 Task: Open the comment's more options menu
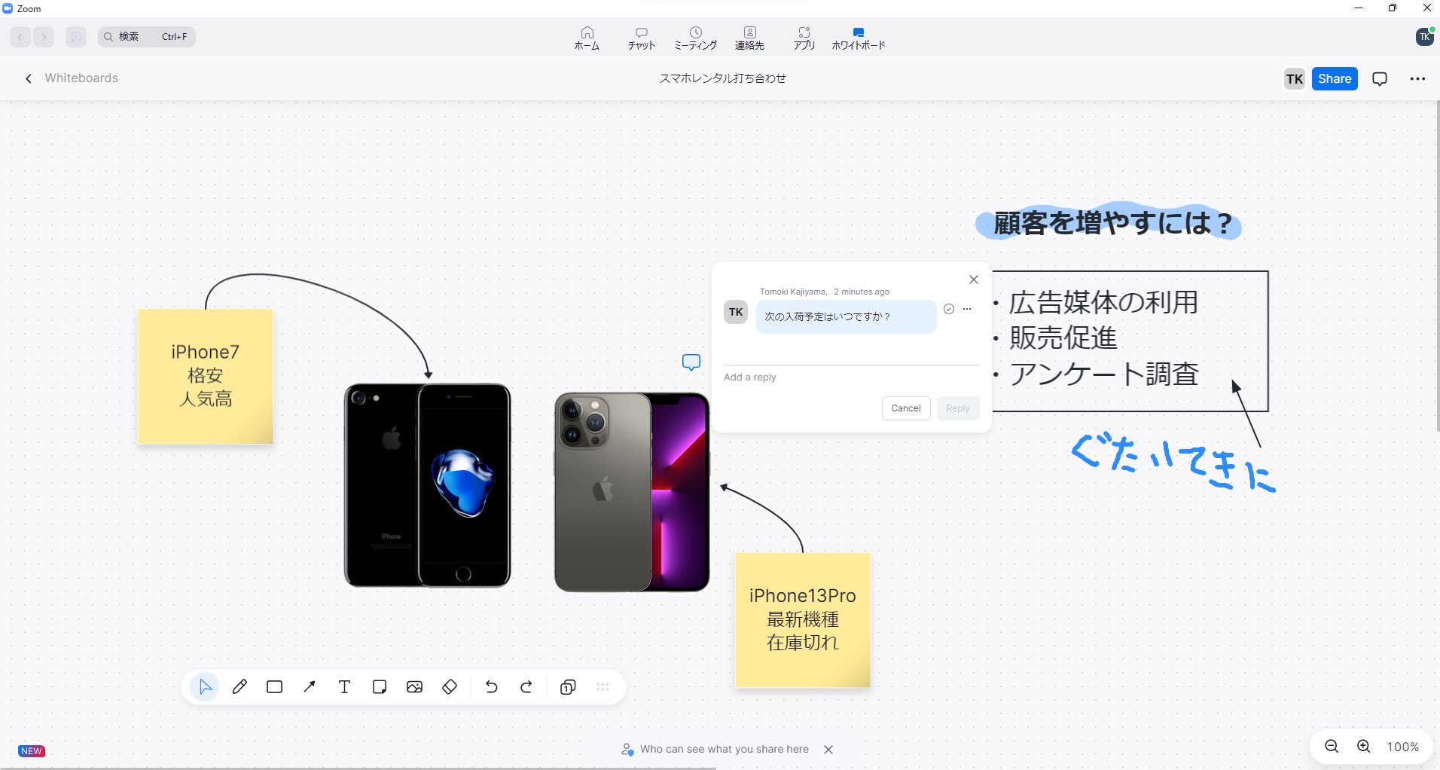click(x=967, y=309)
